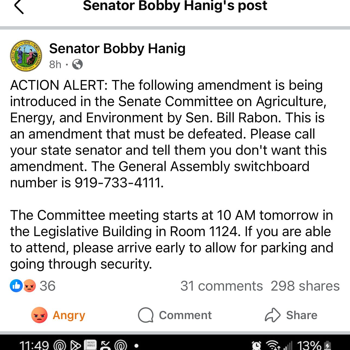Tap the public globe audience icon

click(77, 65)
